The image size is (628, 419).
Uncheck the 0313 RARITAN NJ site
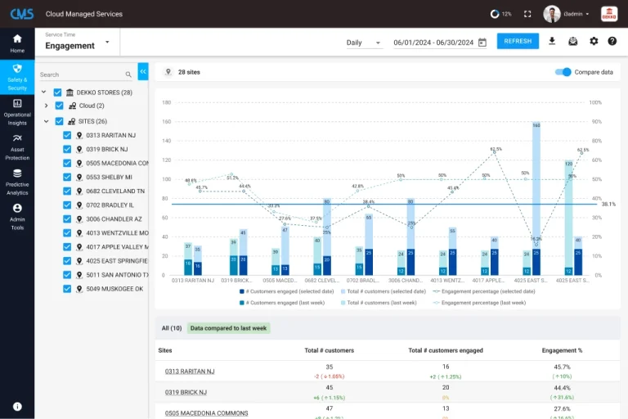68,135
